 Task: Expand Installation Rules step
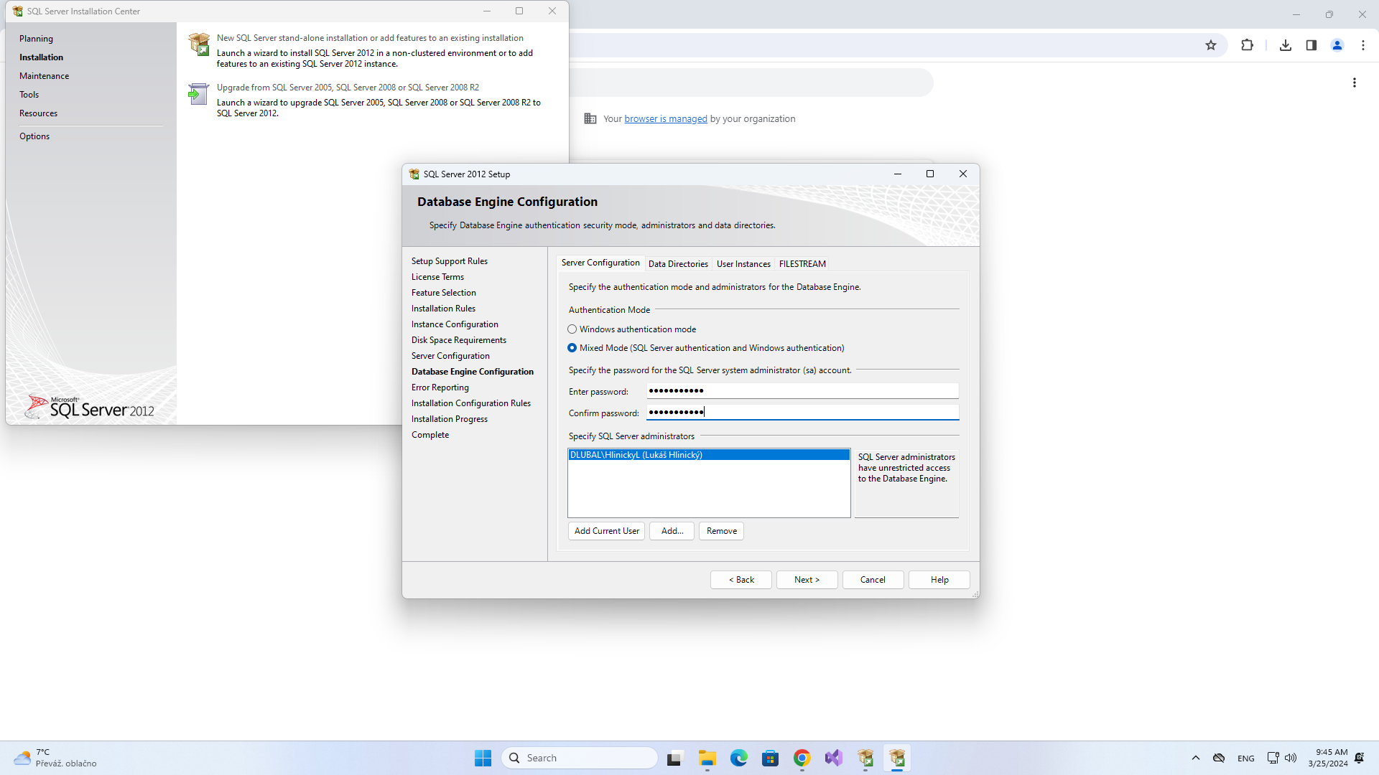pyautogui.click(x=442, y=309)
